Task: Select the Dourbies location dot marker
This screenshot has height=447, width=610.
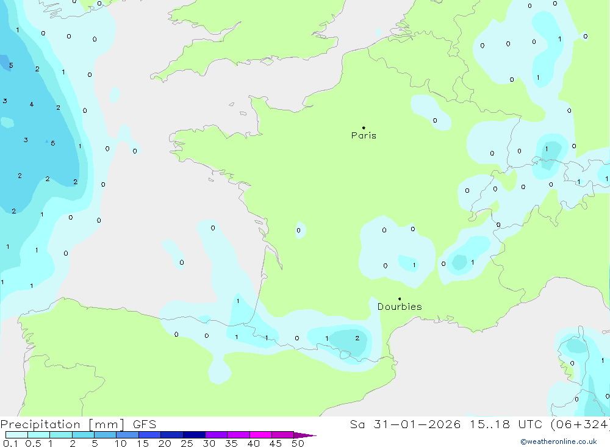Action: 400,299
